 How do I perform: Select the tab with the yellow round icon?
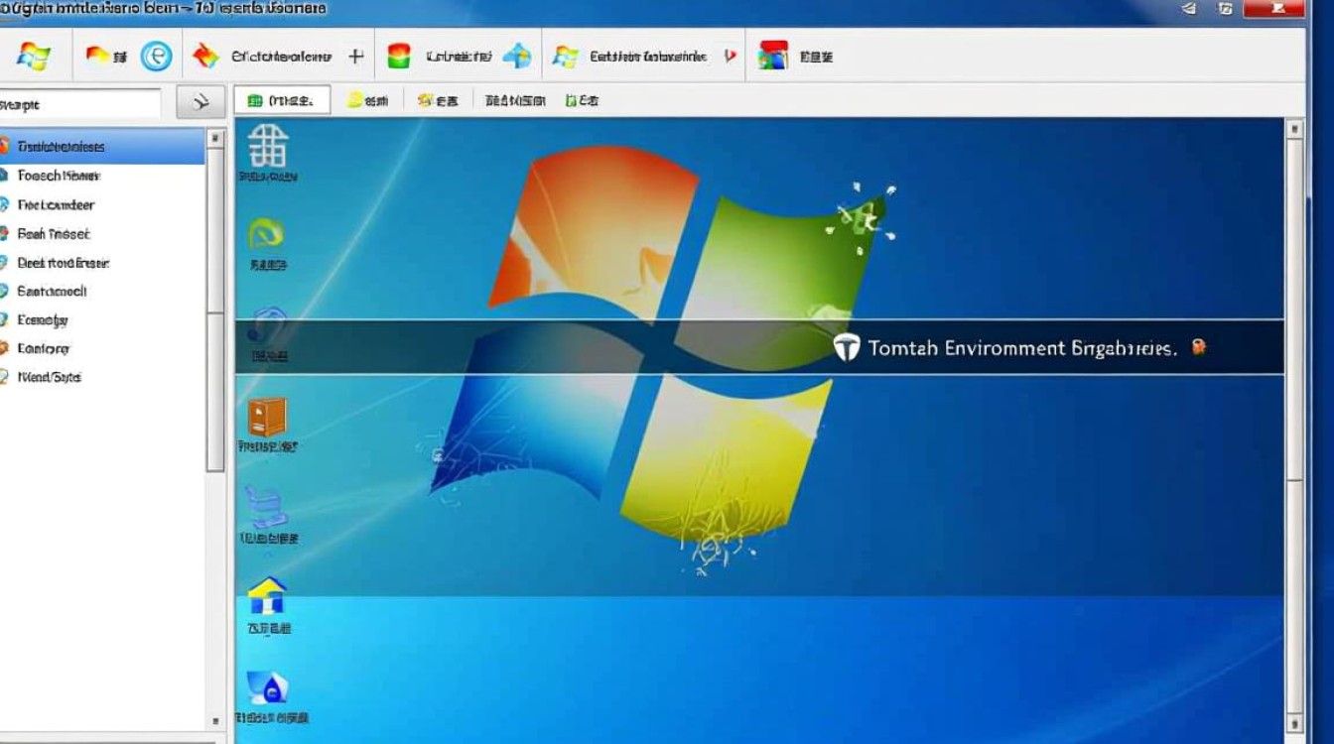(x=366, y=100)
